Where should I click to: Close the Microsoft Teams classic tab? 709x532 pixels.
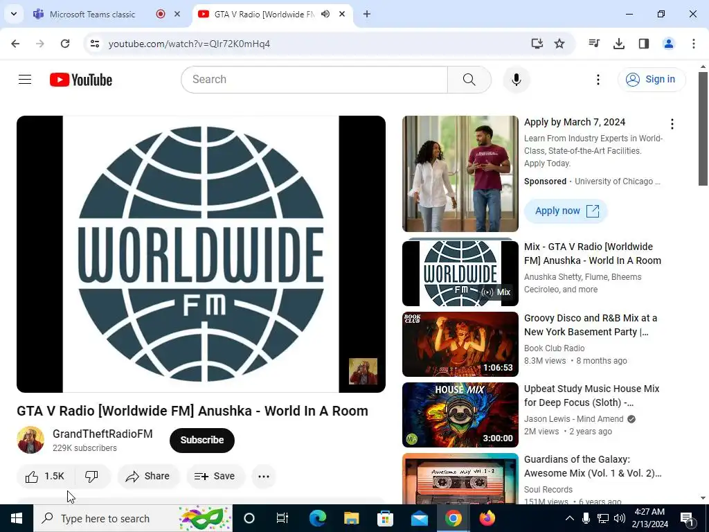pos(177,14)
